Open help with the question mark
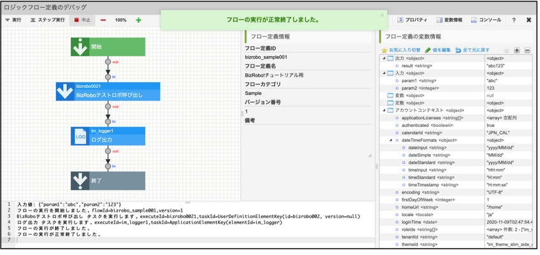The width and height of the screenshot is (540, 255). [x=514, y=20]
